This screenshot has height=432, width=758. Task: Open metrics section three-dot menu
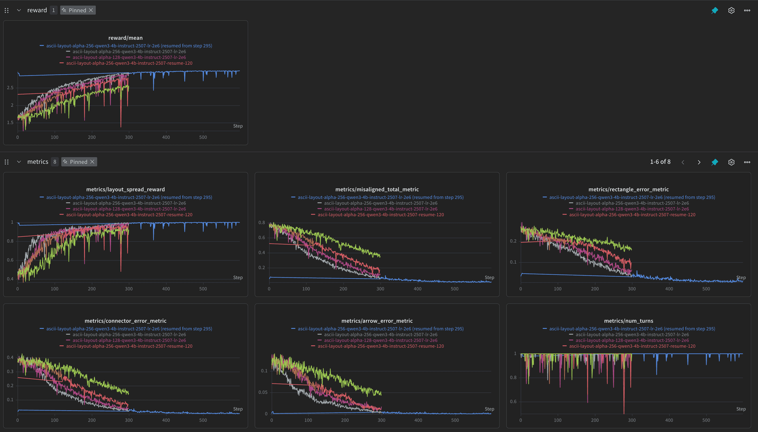click(x=747, y=162)
